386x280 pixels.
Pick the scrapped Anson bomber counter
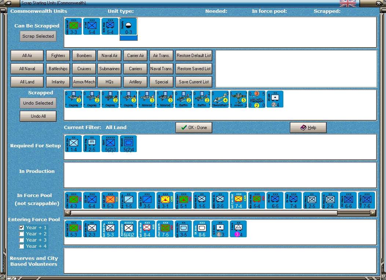point(238,99)
